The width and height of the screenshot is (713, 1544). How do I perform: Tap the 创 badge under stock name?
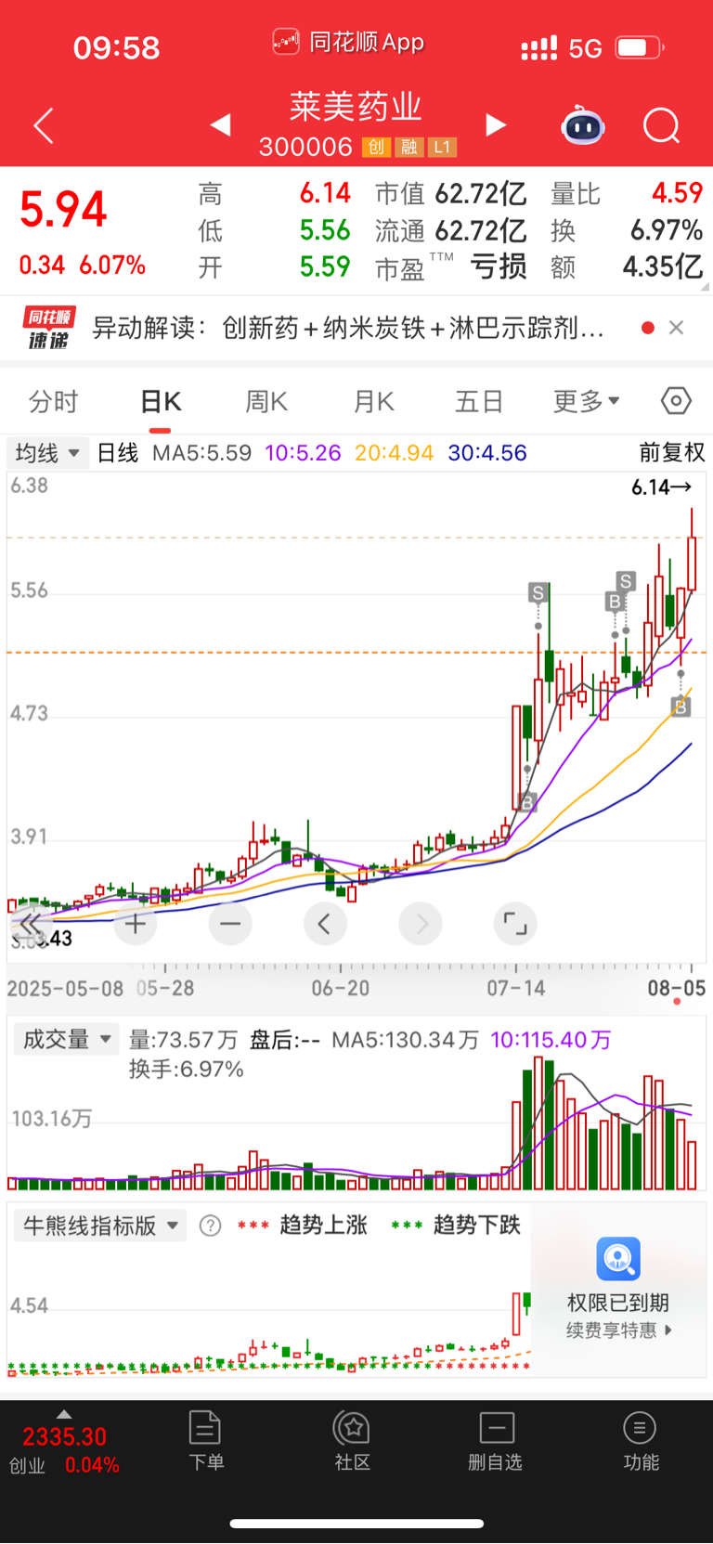click(x=375, y=147)
